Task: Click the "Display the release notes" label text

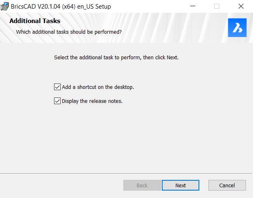Action: coord(92,101)
